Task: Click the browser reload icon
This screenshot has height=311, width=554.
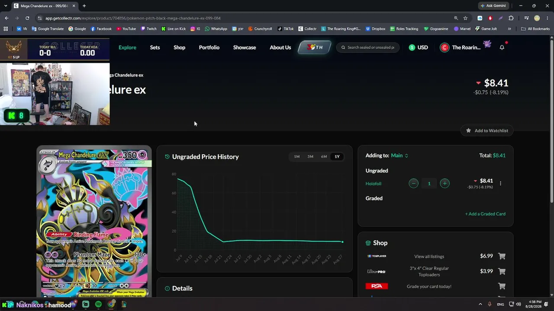Action: pyautogui.click(x=27, y=18)
